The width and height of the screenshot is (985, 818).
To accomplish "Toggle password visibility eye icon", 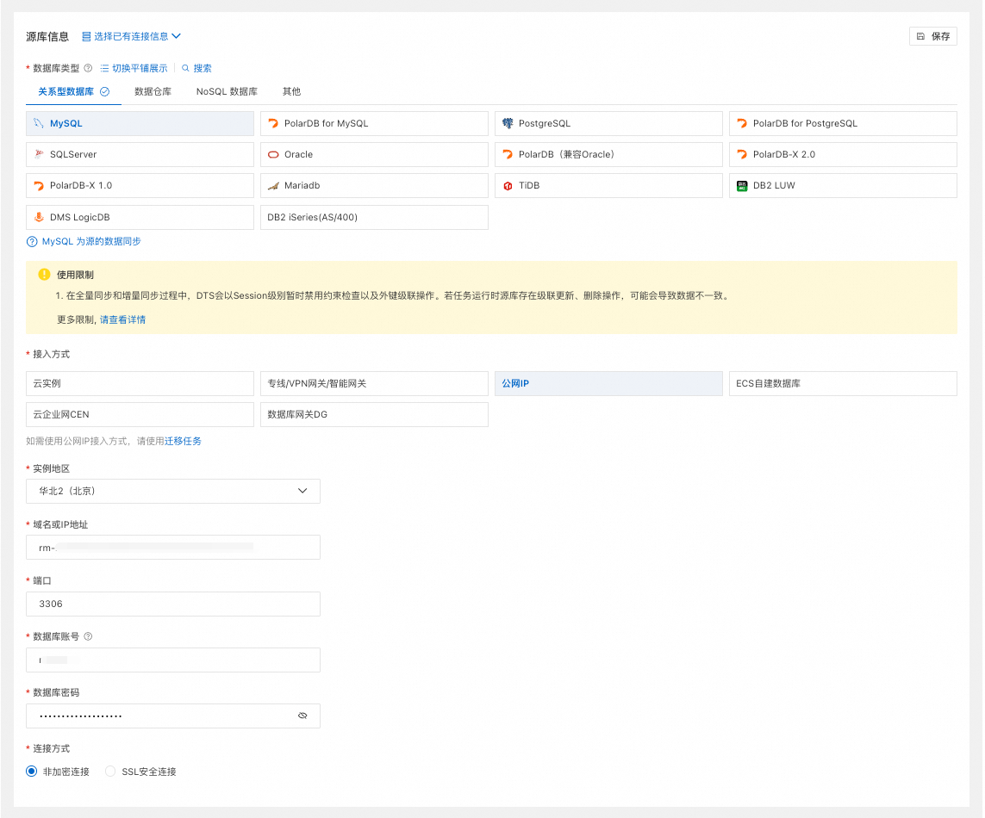I will [302, 716].
